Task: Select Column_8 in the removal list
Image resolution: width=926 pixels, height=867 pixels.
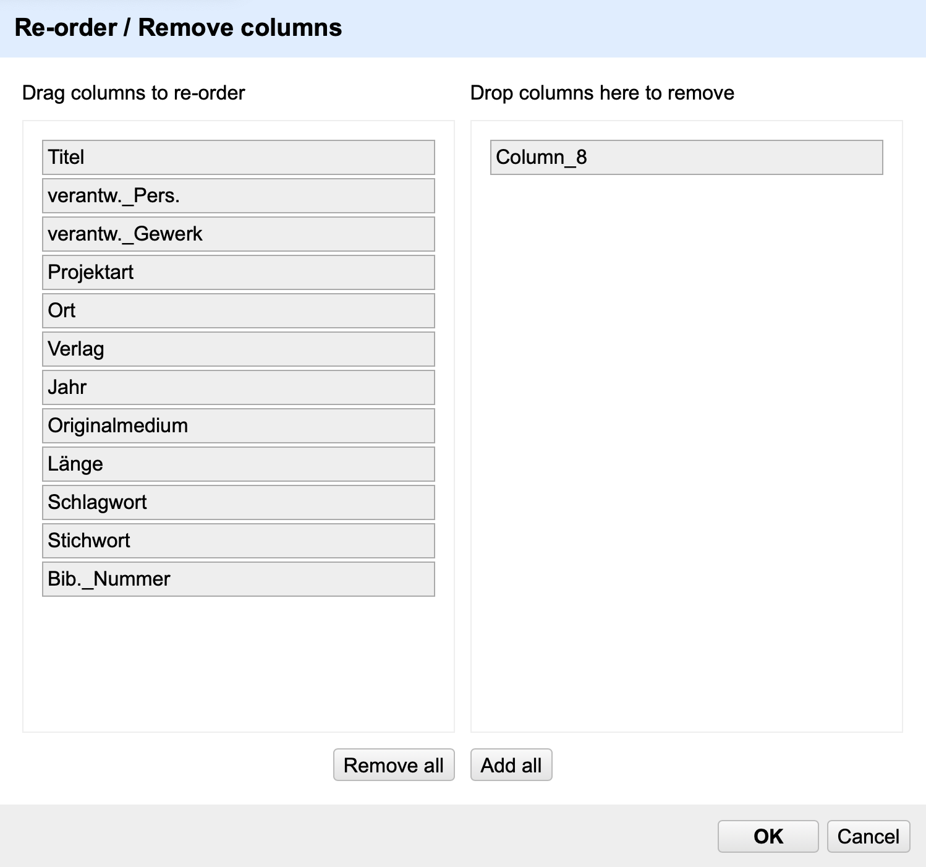Action: pyautogui.click(x=686, y=157)
